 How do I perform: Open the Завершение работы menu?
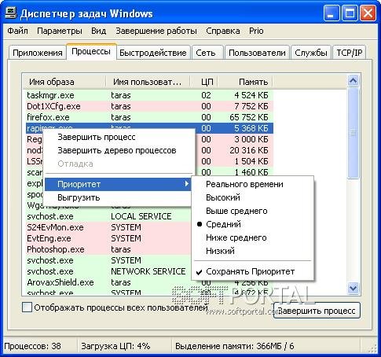pos(156,31)
